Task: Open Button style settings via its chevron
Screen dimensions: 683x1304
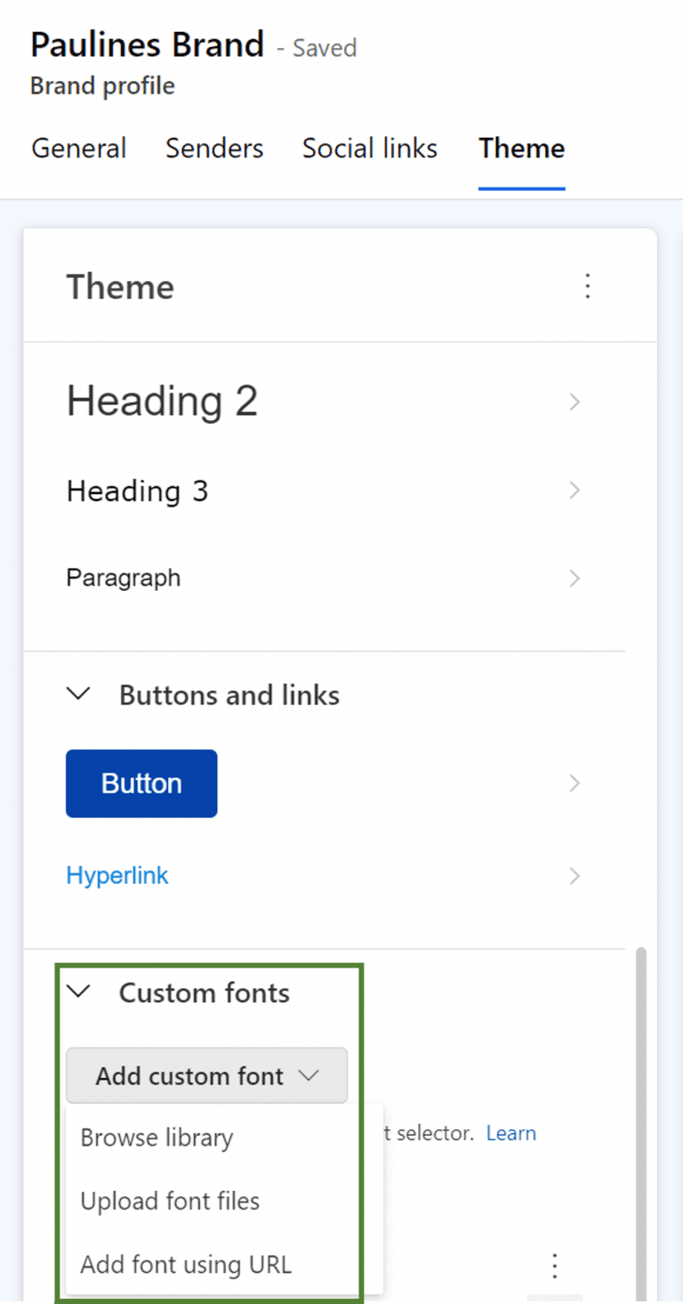Action: pos(575,783)
